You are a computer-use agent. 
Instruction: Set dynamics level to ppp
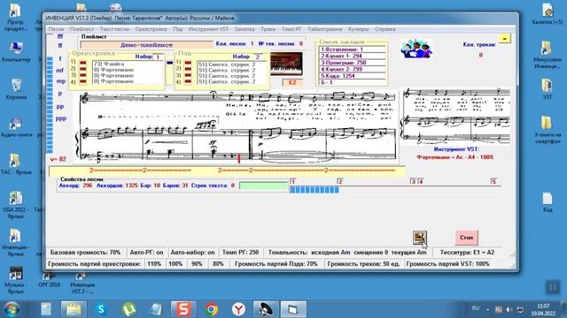point(61,119)
